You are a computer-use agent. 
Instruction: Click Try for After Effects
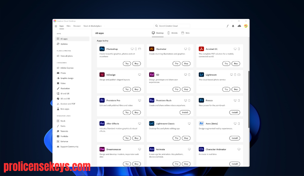coord(127,138)
